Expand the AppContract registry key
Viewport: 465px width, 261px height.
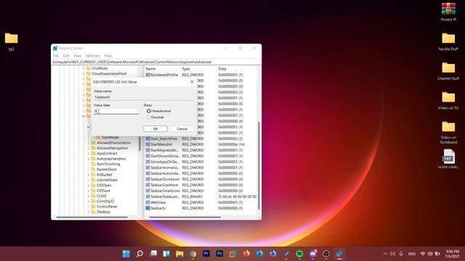pyautogui.click(x=89, y=153)
